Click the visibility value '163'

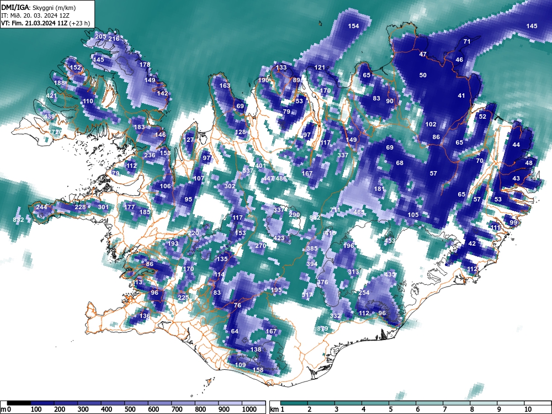coord(225,86)
